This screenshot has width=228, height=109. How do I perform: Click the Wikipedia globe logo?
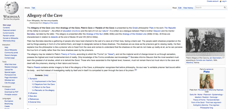coord(11,8)
